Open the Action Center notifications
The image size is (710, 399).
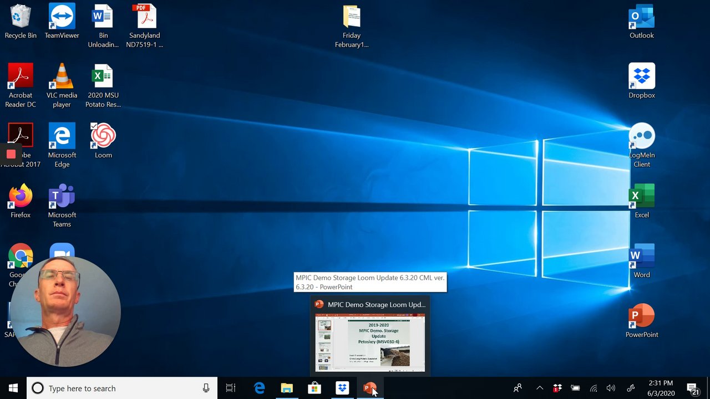click(x=692, y=388)
